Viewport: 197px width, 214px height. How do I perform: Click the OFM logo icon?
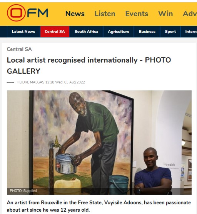tap(27, 13)
